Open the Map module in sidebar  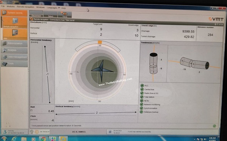click(15, 34)
